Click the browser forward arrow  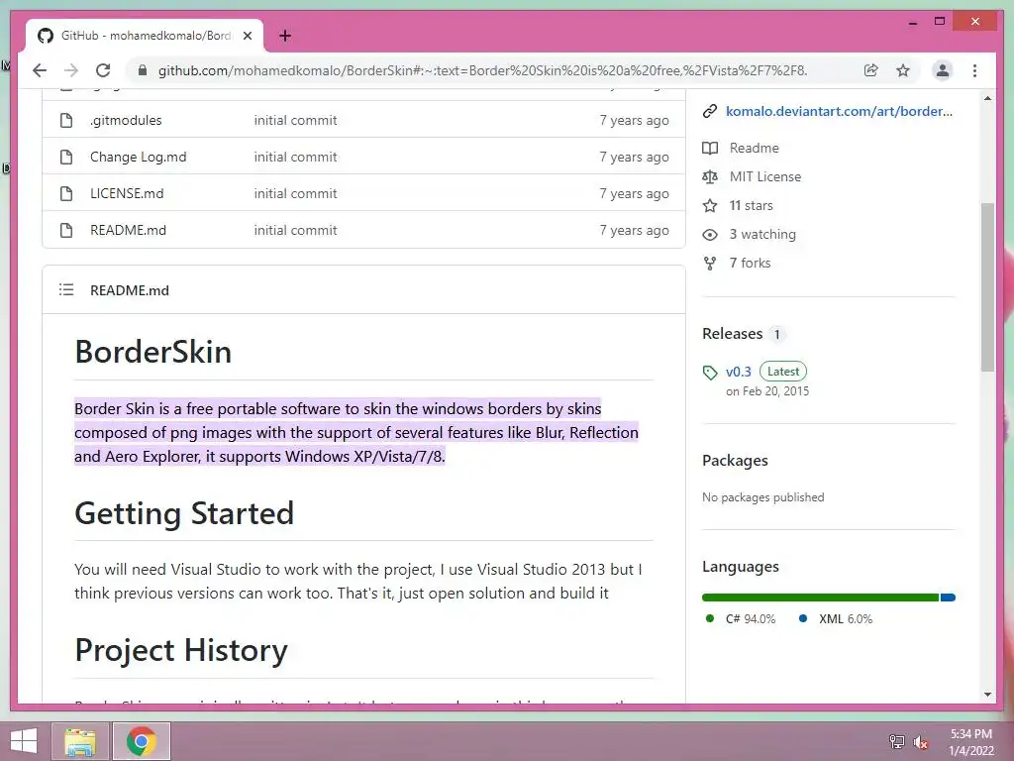click(x=71, y=70)
